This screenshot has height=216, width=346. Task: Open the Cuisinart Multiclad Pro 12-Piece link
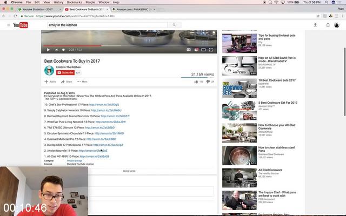101,139
